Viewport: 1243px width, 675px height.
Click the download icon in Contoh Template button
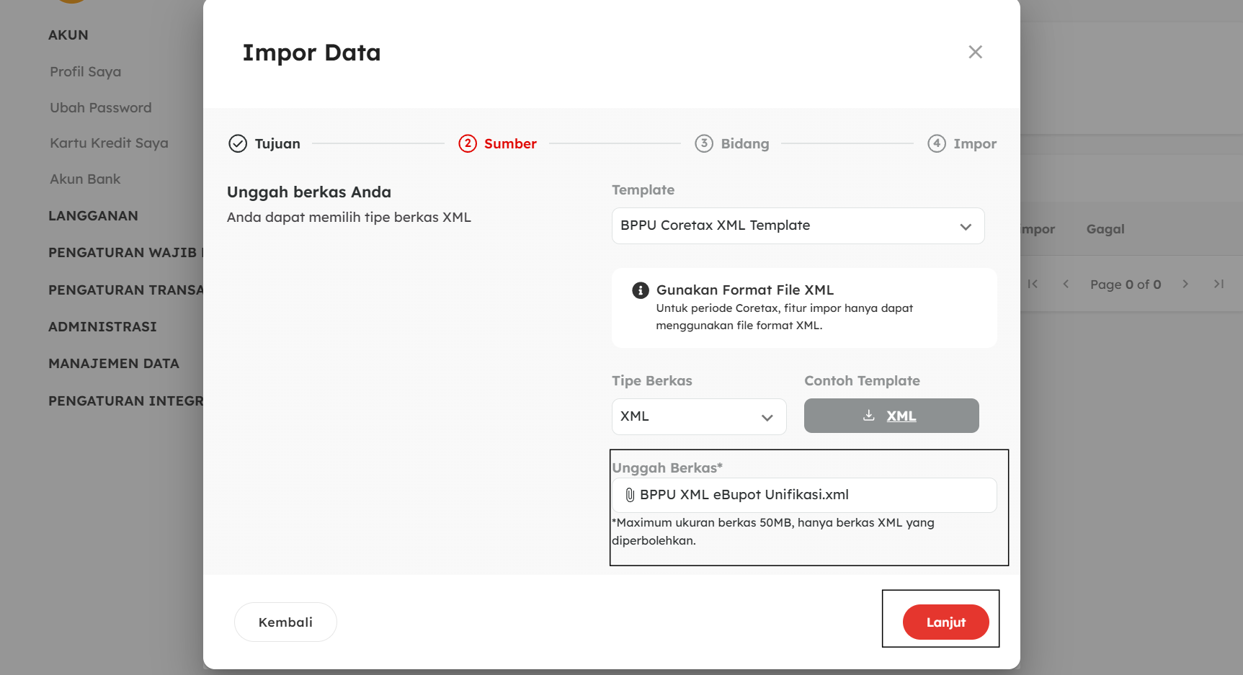coord(869,416)
